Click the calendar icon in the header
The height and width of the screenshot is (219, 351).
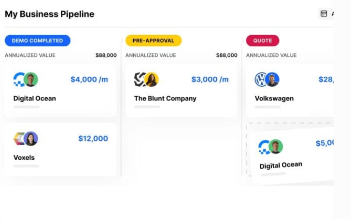323,14
